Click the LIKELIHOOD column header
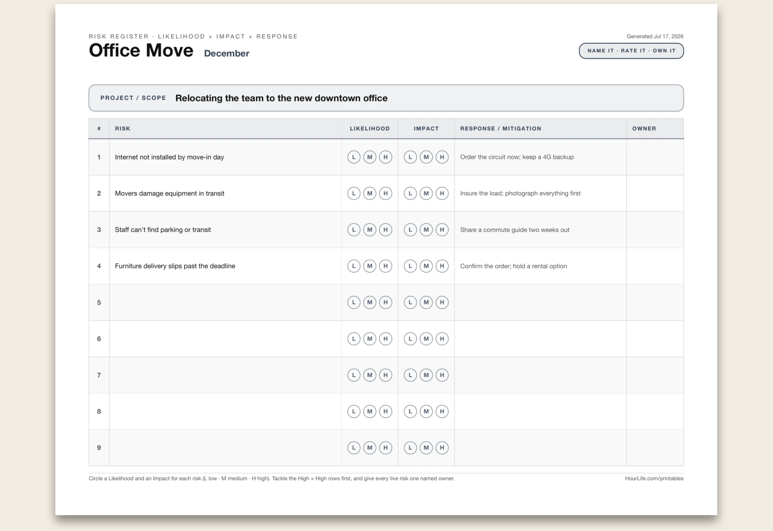Screen dimensions: 773x531 click(x=370, y=128)
